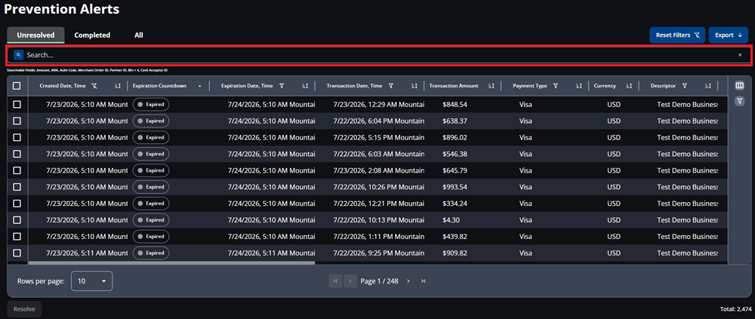This screenshot has height=319, width=755.
Task: Check the row with amount $848.54
Action: point(17,104)
